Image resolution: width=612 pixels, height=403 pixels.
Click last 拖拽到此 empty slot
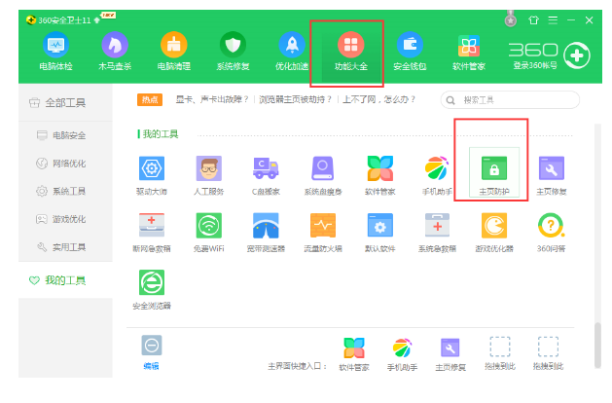click(x=548, y=353)
